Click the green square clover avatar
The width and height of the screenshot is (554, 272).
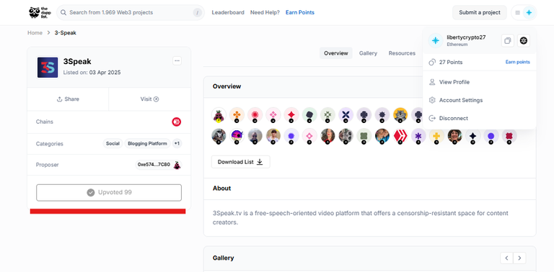point(364,136)
